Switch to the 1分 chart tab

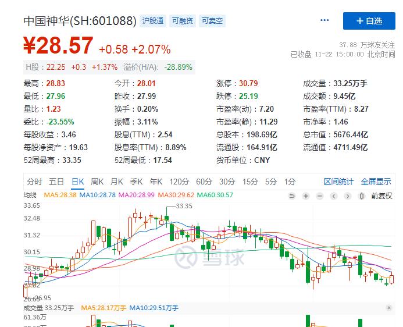pos(290,182)
